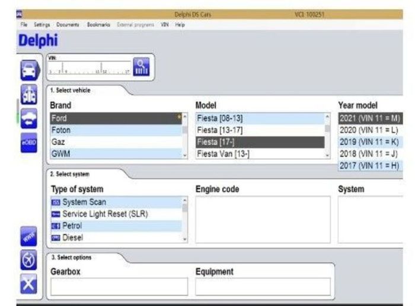
Task: Click the X exit sidebar icon
Action: [x=28, y=284]
